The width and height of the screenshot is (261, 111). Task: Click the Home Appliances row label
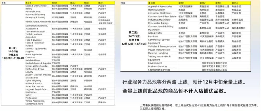pyautogui.click(x=34, y=54)
